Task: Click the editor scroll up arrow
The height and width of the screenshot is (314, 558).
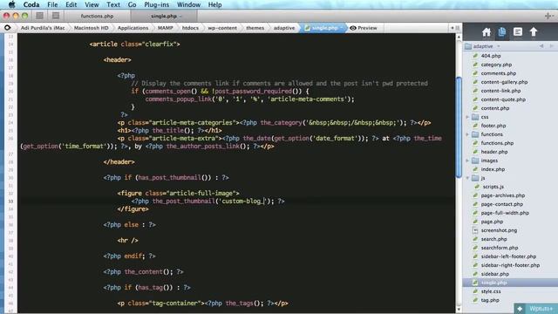Action: point(459,37)
